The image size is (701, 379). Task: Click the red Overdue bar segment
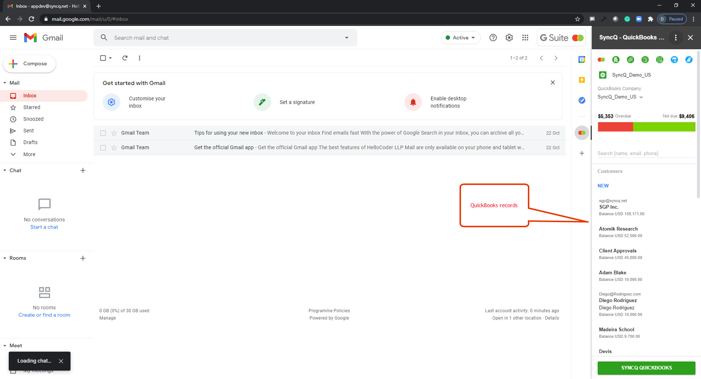pos(615,127)
